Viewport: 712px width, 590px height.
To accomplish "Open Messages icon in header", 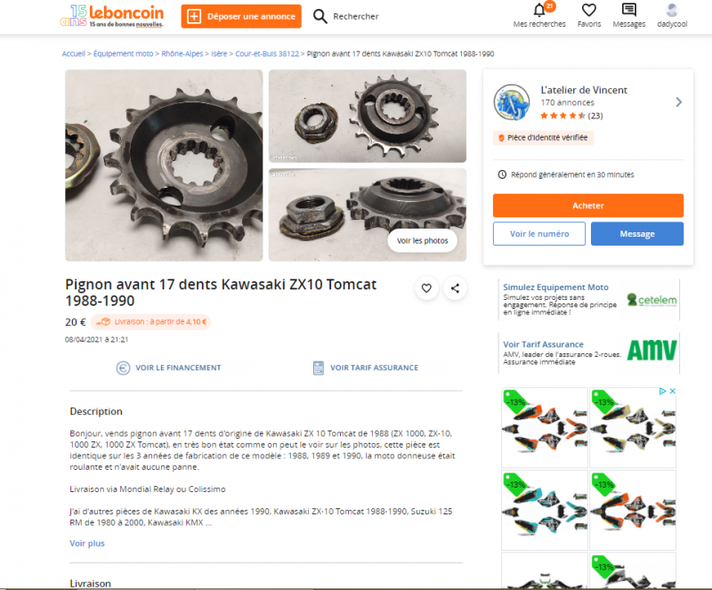I will (629, 10).
